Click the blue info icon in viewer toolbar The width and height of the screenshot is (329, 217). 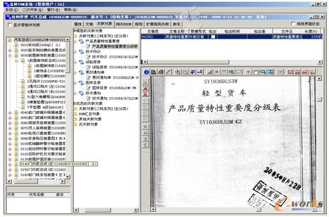pyautogui.click(x=147, y=72)
